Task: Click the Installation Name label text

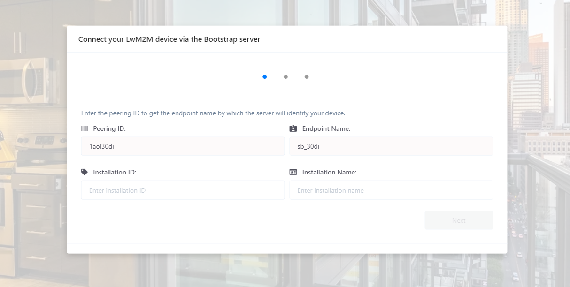Action: coord(330,172)
